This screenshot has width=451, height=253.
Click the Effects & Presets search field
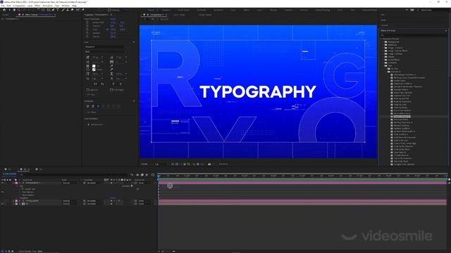coord(414,34)
